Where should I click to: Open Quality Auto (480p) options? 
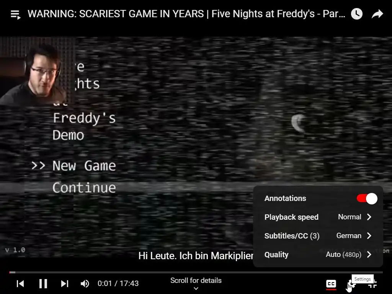318,255
